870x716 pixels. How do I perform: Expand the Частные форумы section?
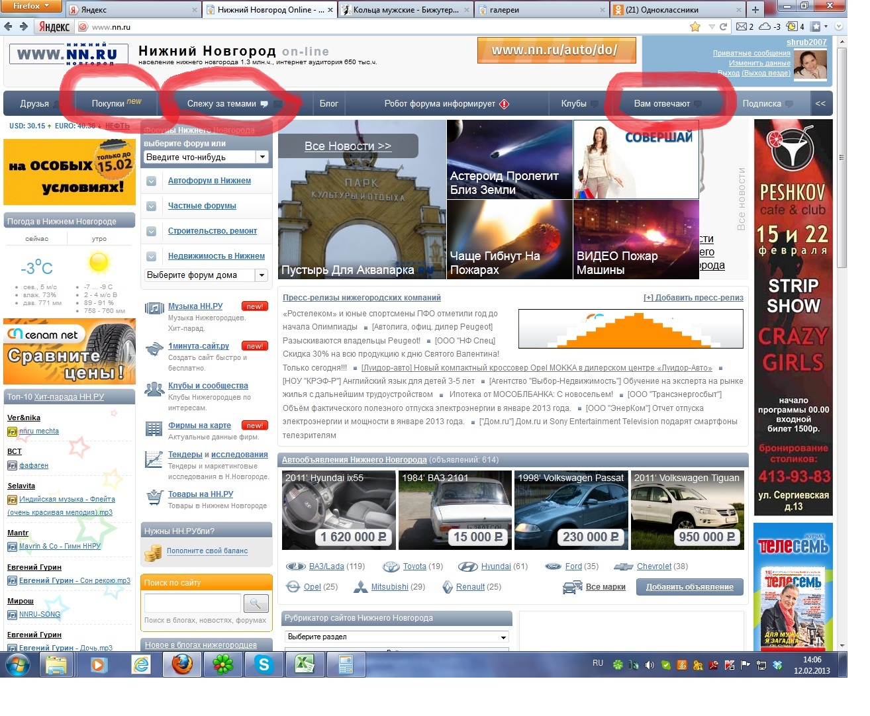coord(151,206)
